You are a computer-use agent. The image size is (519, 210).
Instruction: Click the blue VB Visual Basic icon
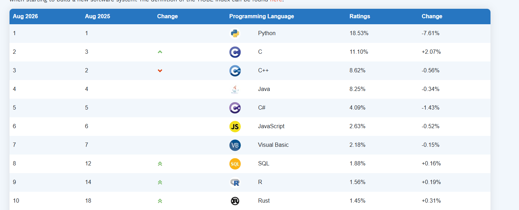point(235,145)
